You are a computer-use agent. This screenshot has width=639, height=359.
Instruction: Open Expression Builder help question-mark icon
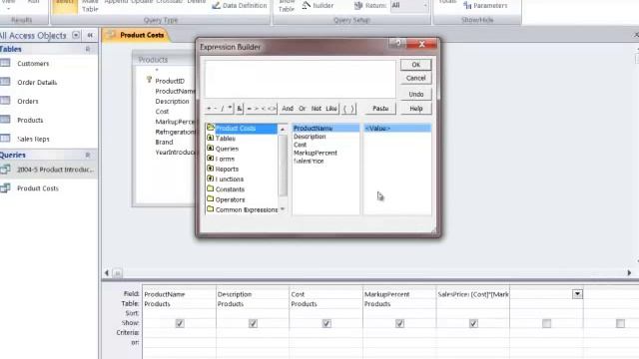[x=397, y=44]
